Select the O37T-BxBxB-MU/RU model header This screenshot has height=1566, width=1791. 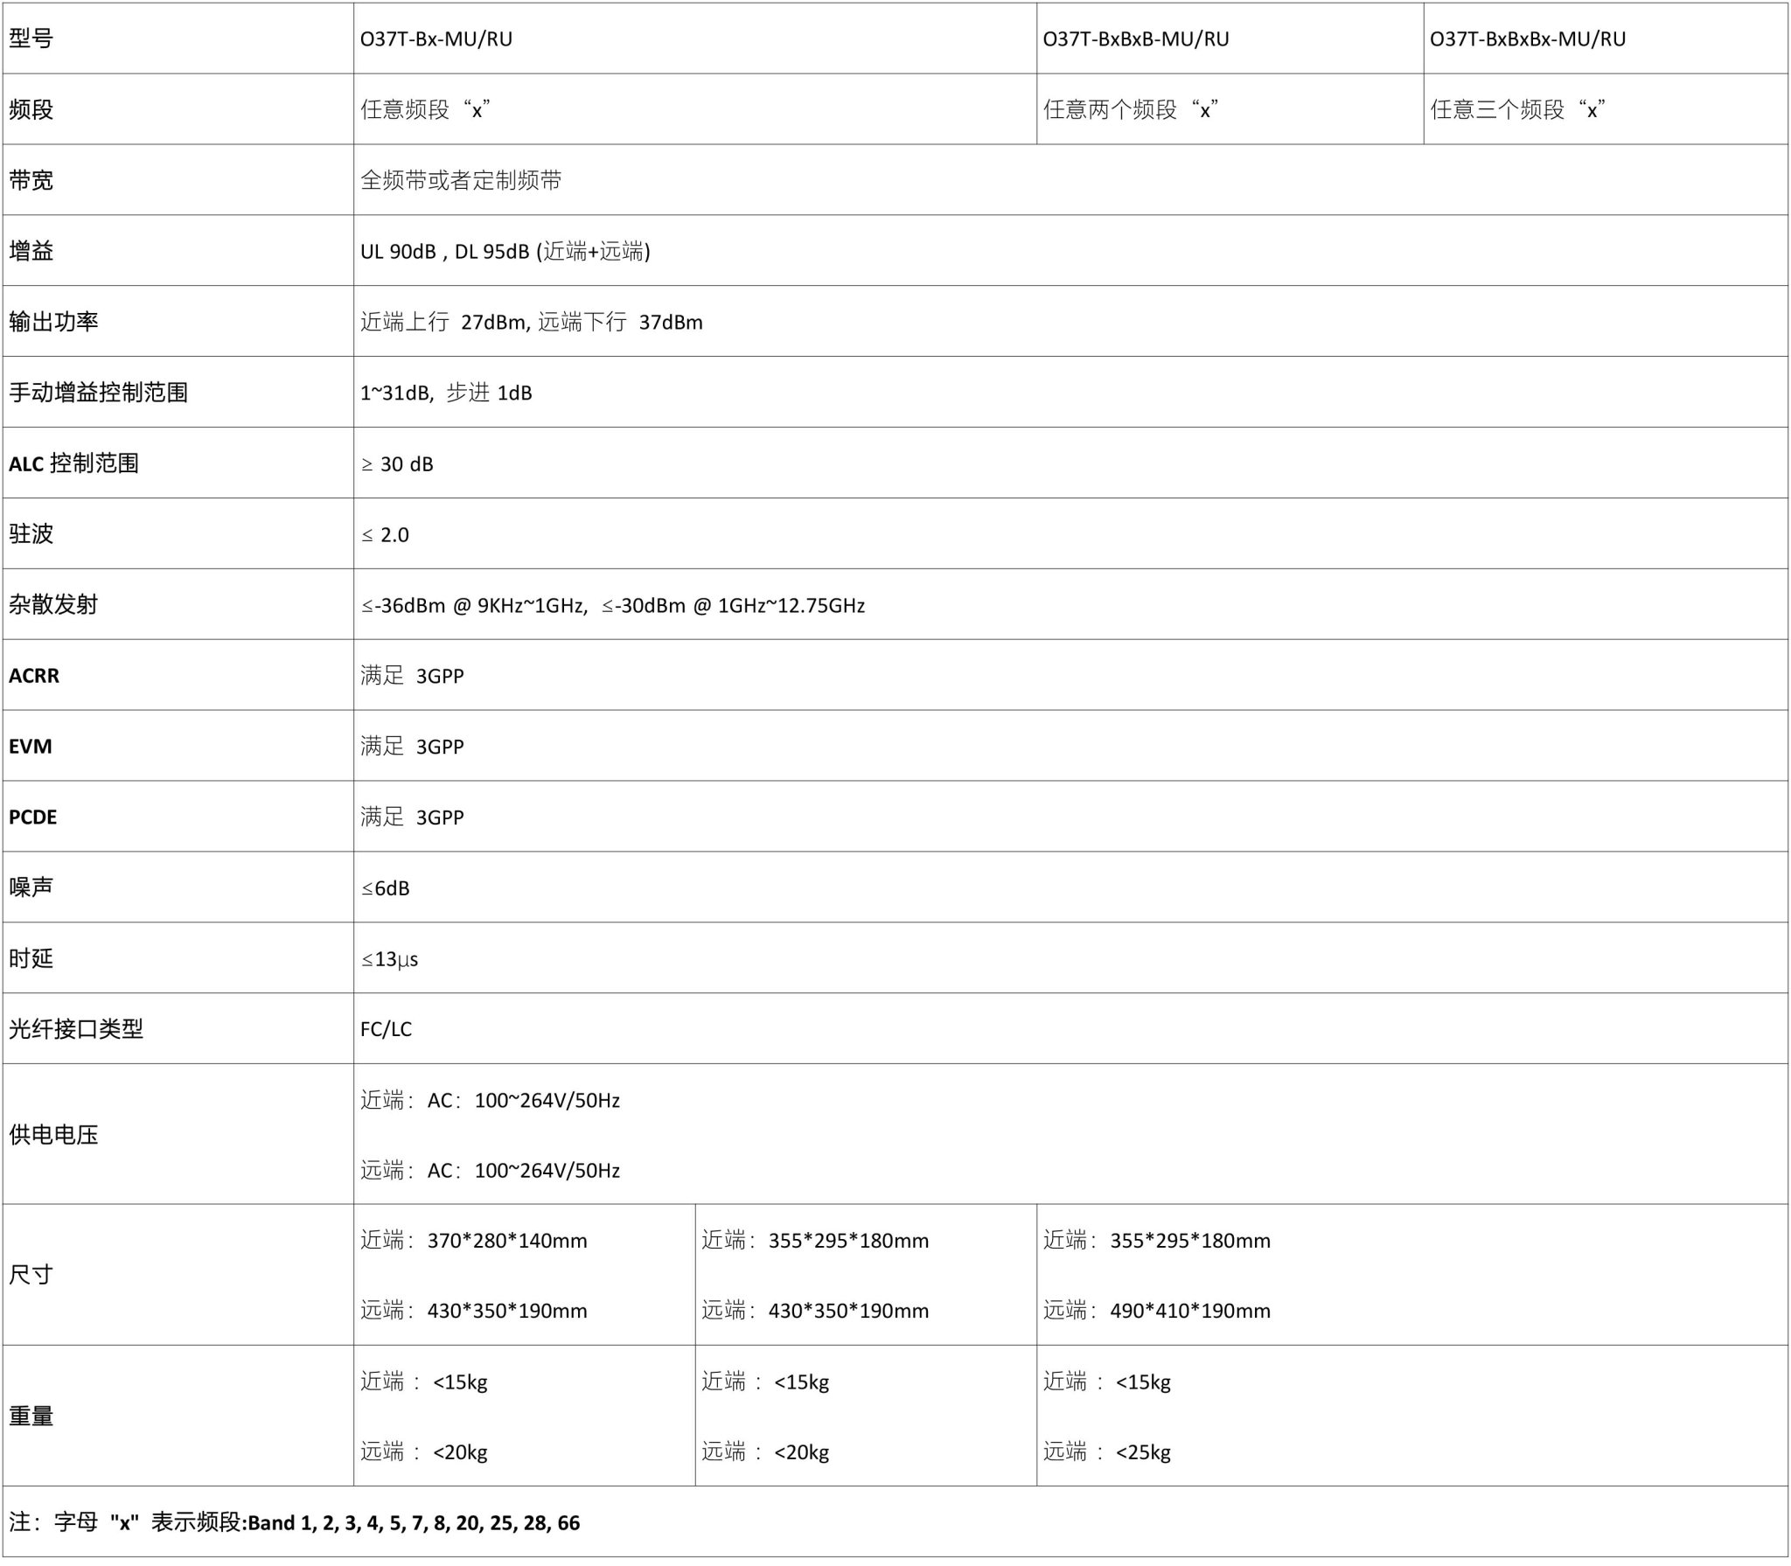coord(1136,39)
